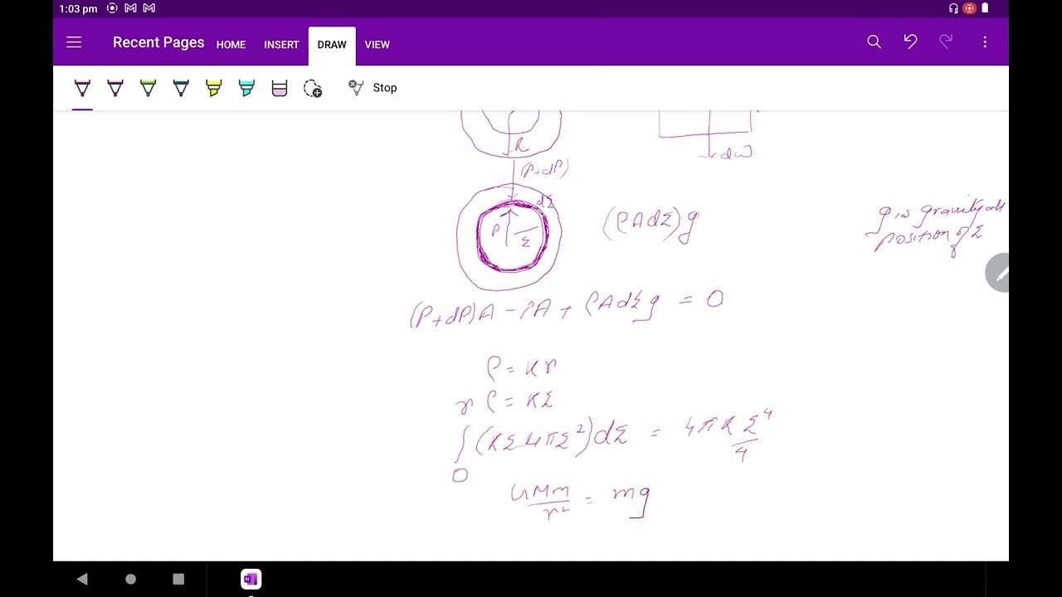
Task: Tap the headphones status icon
Action: [x=953, y=8]
